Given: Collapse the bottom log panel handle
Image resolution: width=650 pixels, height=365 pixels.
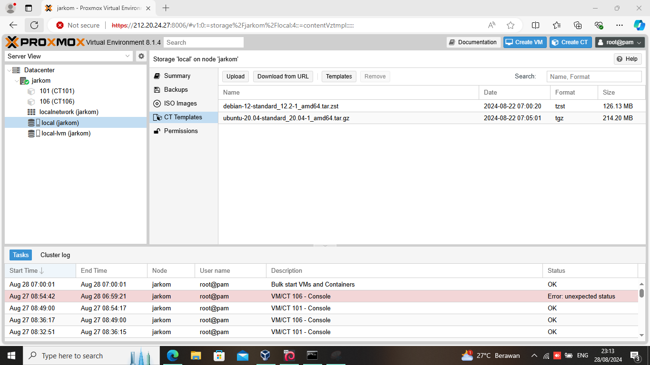Looking at the screenshot, I should [x=325, y=246].
